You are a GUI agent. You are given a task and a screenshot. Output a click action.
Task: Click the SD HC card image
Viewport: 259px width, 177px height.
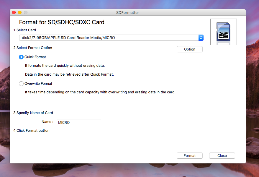tap(223, 32)
